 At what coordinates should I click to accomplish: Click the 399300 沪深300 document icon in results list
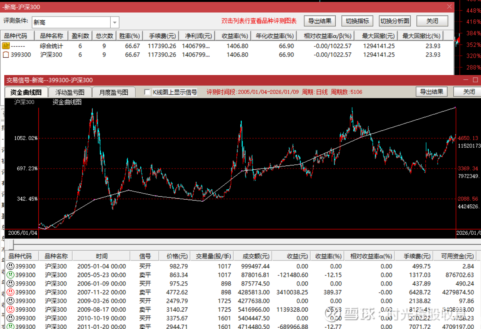(6, 55)
